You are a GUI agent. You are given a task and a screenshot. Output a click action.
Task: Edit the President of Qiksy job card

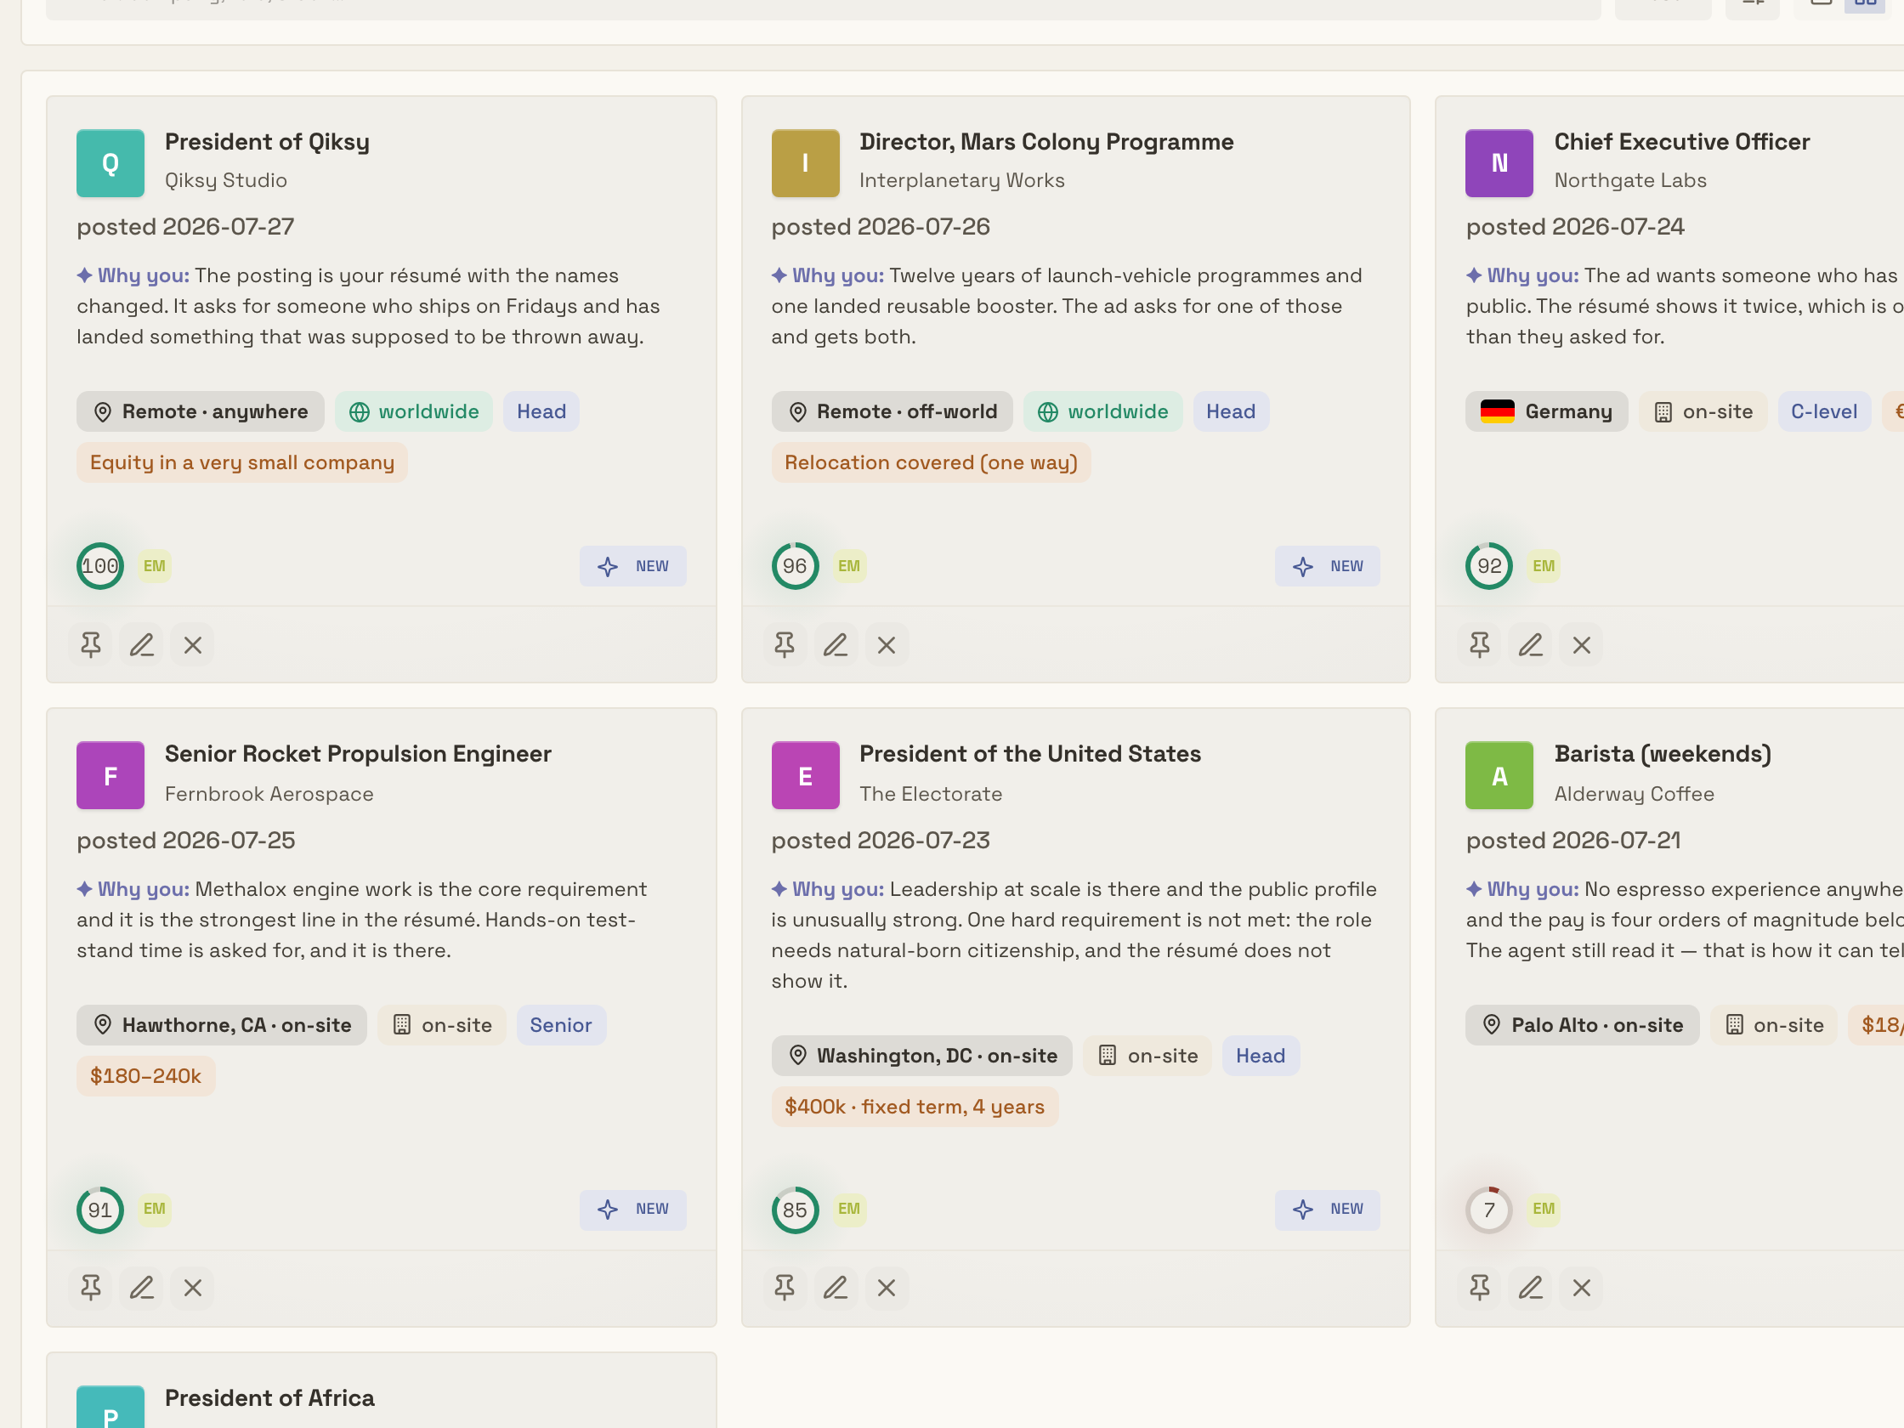click(141, 644)
